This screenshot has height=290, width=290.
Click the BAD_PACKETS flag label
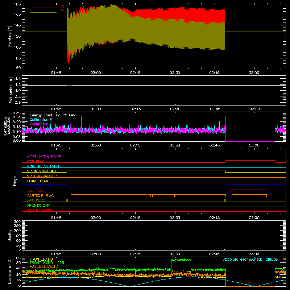click(x=40, y=210)
